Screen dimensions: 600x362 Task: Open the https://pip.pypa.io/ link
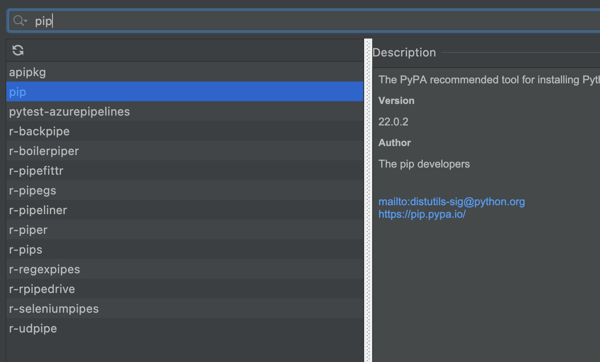pyautogui.click(x=422, y=214)
